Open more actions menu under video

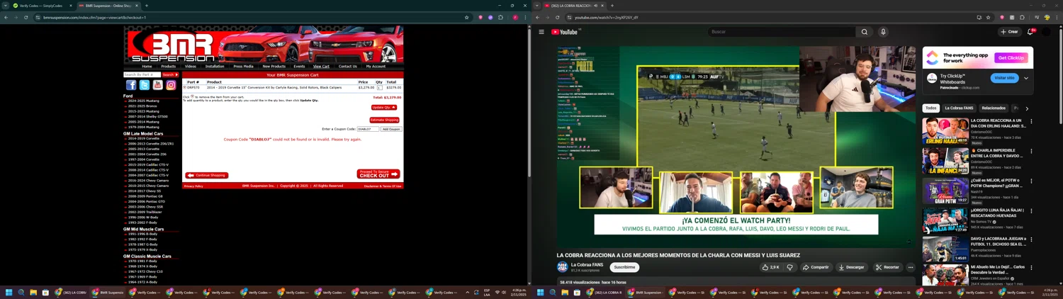[911, 267]
